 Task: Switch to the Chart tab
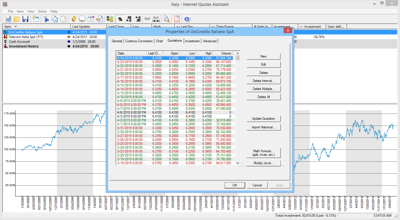pos(159,41)
